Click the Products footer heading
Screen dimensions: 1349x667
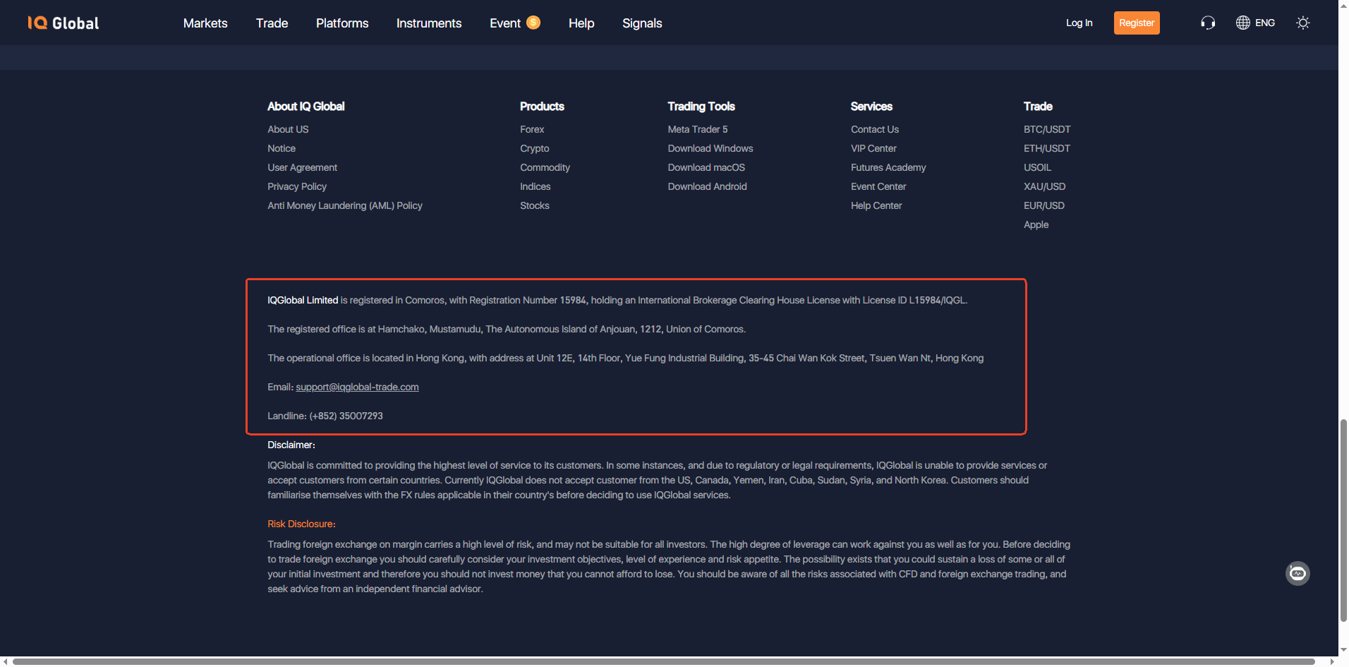[x=542, y=106]
